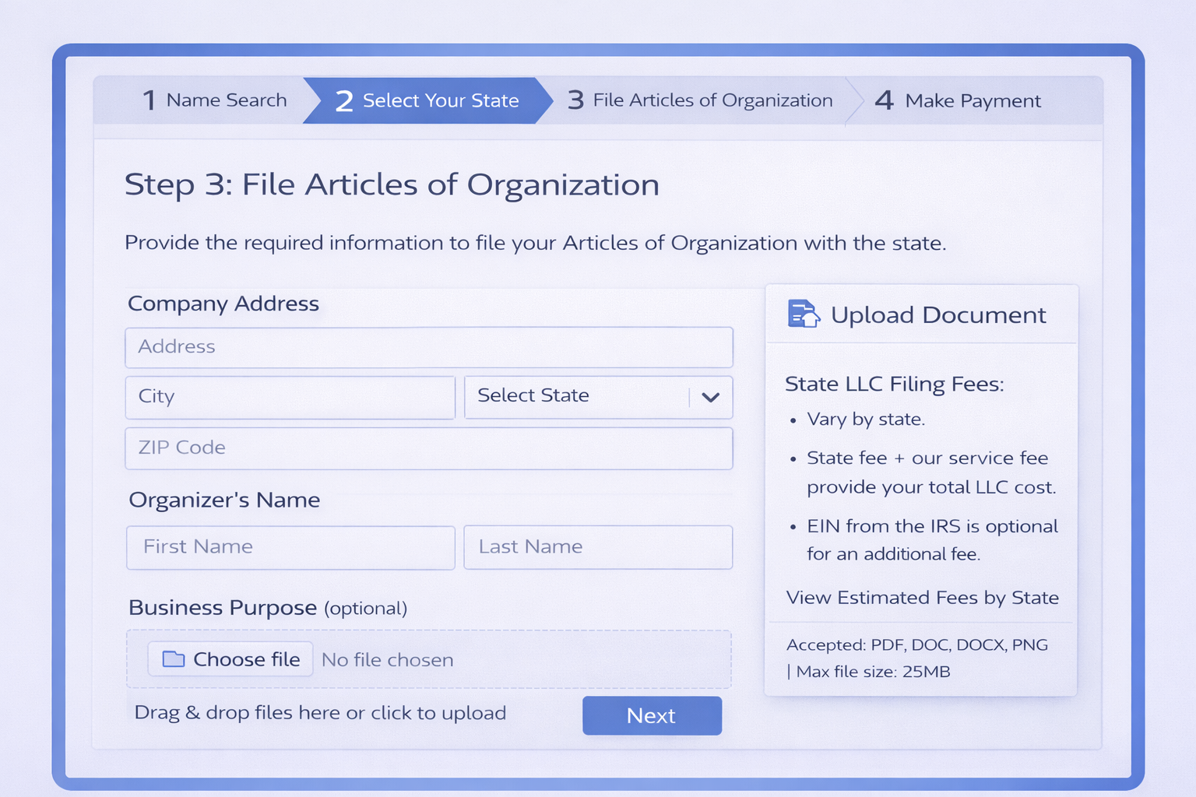1196x797 pixels.
Task: Go to the Make Payment step
Action: pos(958,100)
